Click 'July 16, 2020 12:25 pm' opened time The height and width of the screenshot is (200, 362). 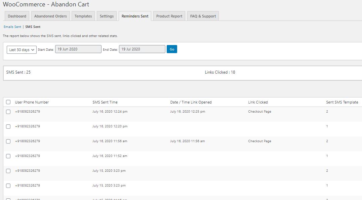[x=188, y=111]
